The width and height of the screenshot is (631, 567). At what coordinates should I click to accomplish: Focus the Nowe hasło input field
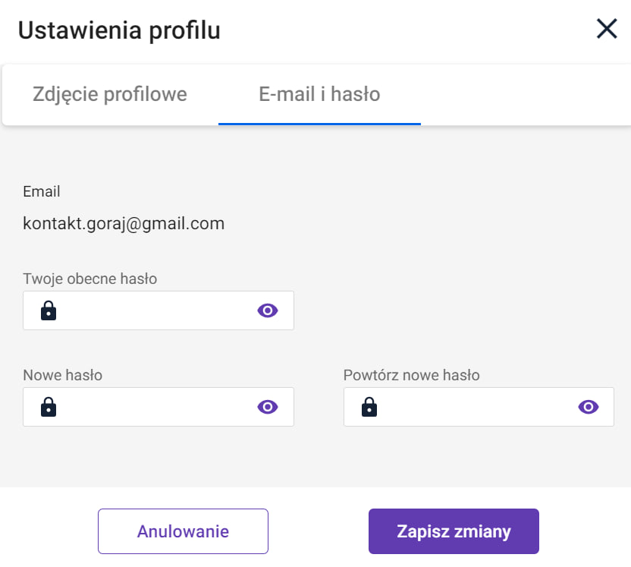click(x=159, y=407)
